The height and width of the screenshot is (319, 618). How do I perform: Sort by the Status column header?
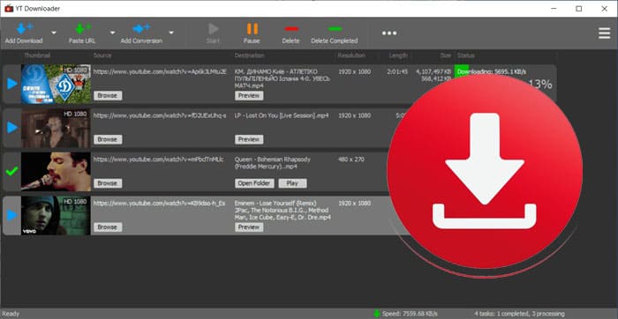click(x=466, y=56)
